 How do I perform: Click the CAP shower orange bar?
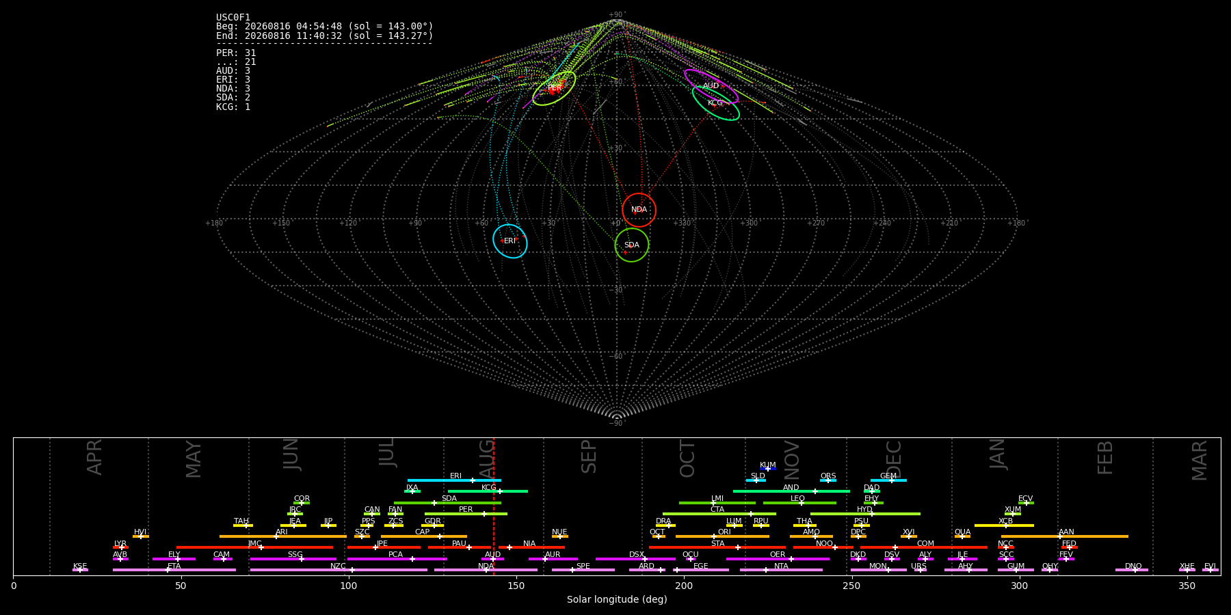pyautogui.click(x=424, y=536)
